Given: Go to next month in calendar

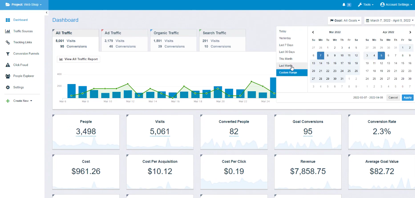Looking at the screenshot, I should click(x=410, y=32).
